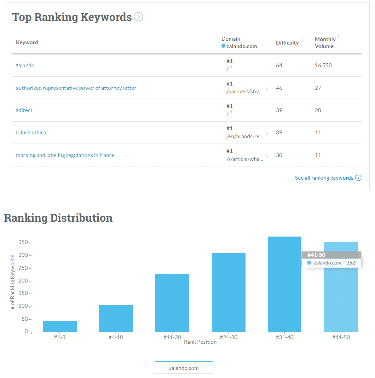The image size is (375, 378).
Task: Click info icon next to /partners/sfc/ URL
Action: pos(267,89)
